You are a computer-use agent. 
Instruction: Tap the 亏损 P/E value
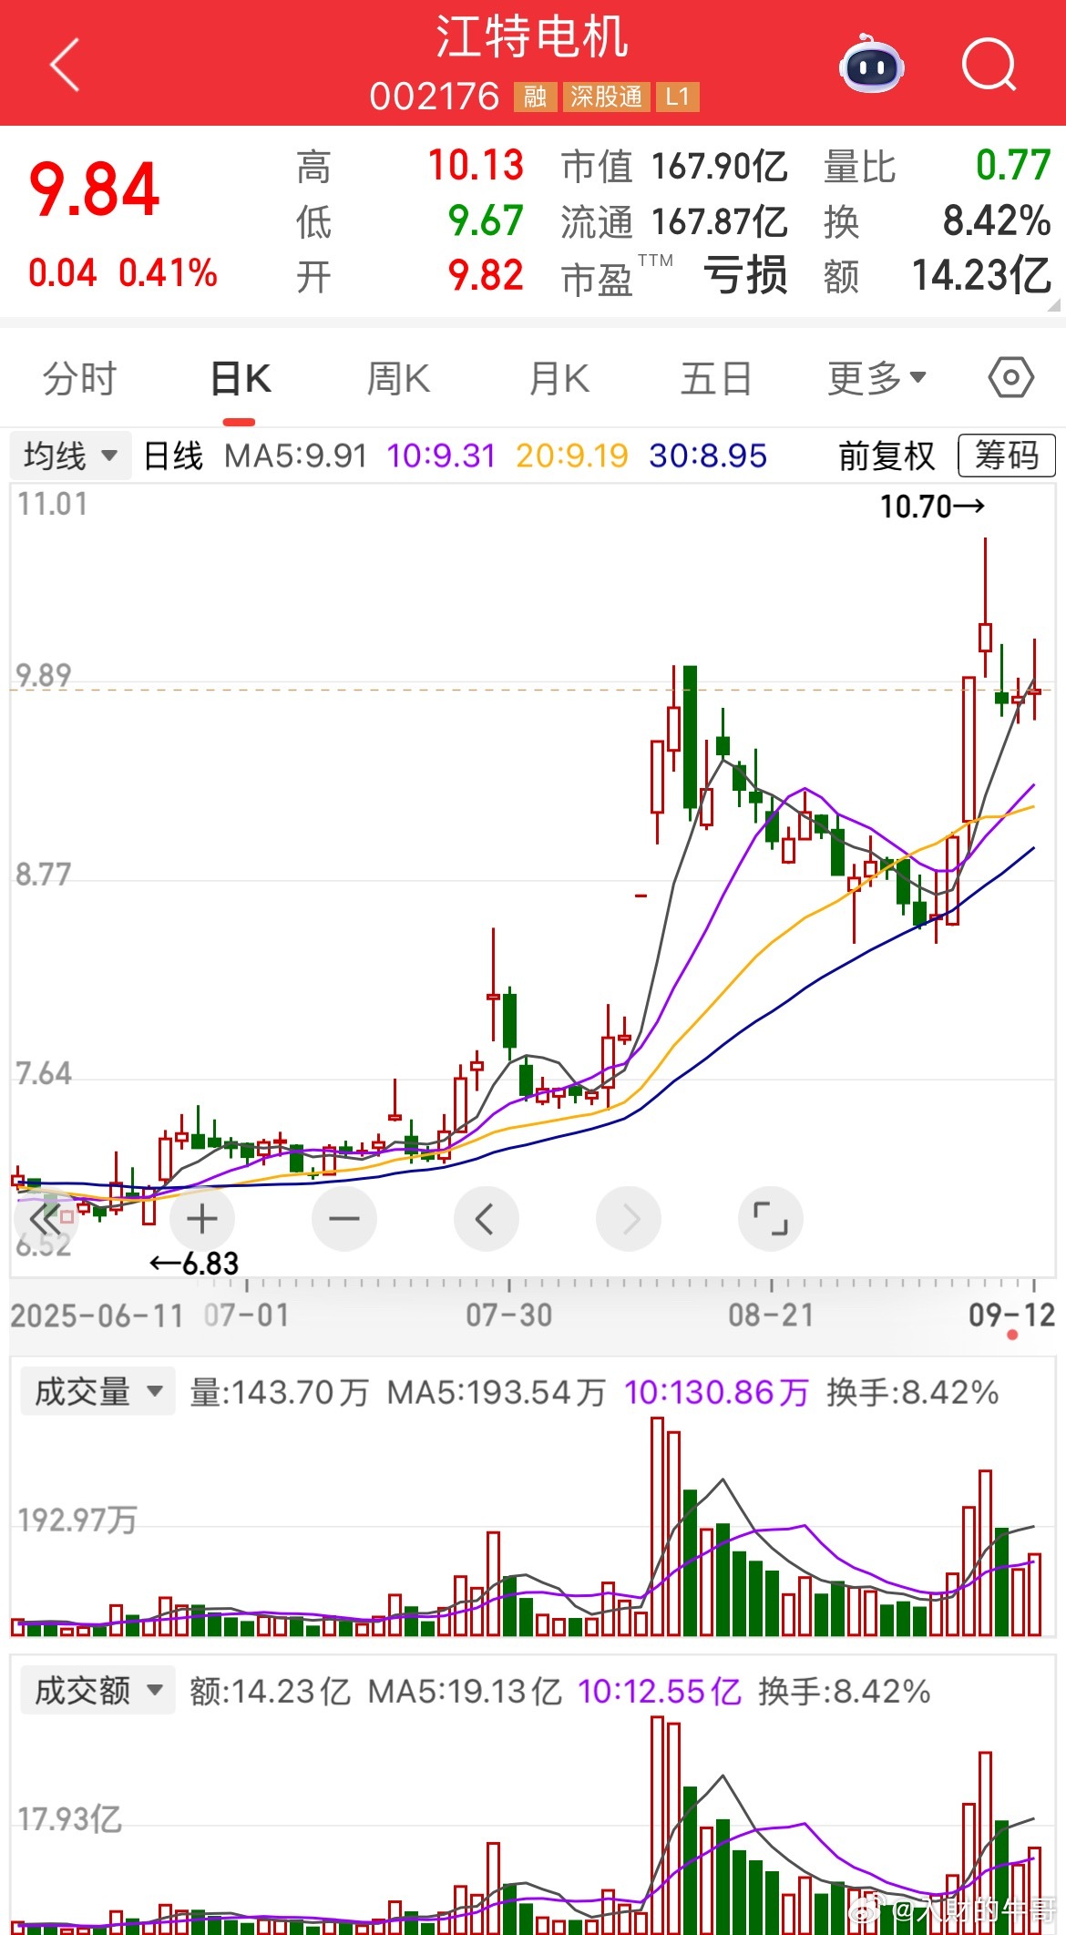click(x=745, y=275)
